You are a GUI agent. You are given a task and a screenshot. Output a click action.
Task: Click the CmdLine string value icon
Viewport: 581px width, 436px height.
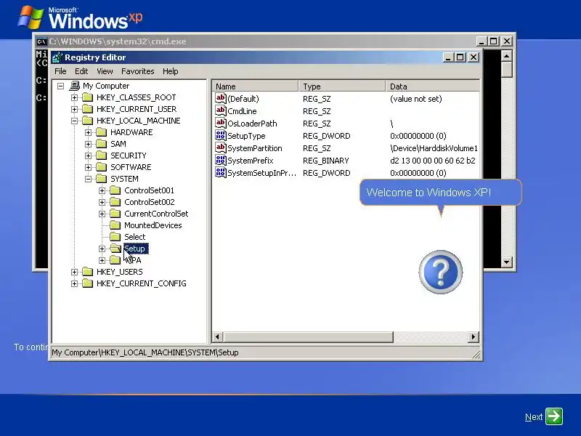[221, 110]
